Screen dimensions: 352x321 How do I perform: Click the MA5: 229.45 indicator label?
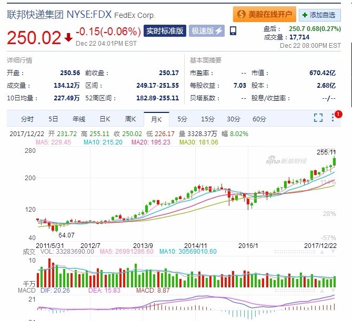coord(53,142)
